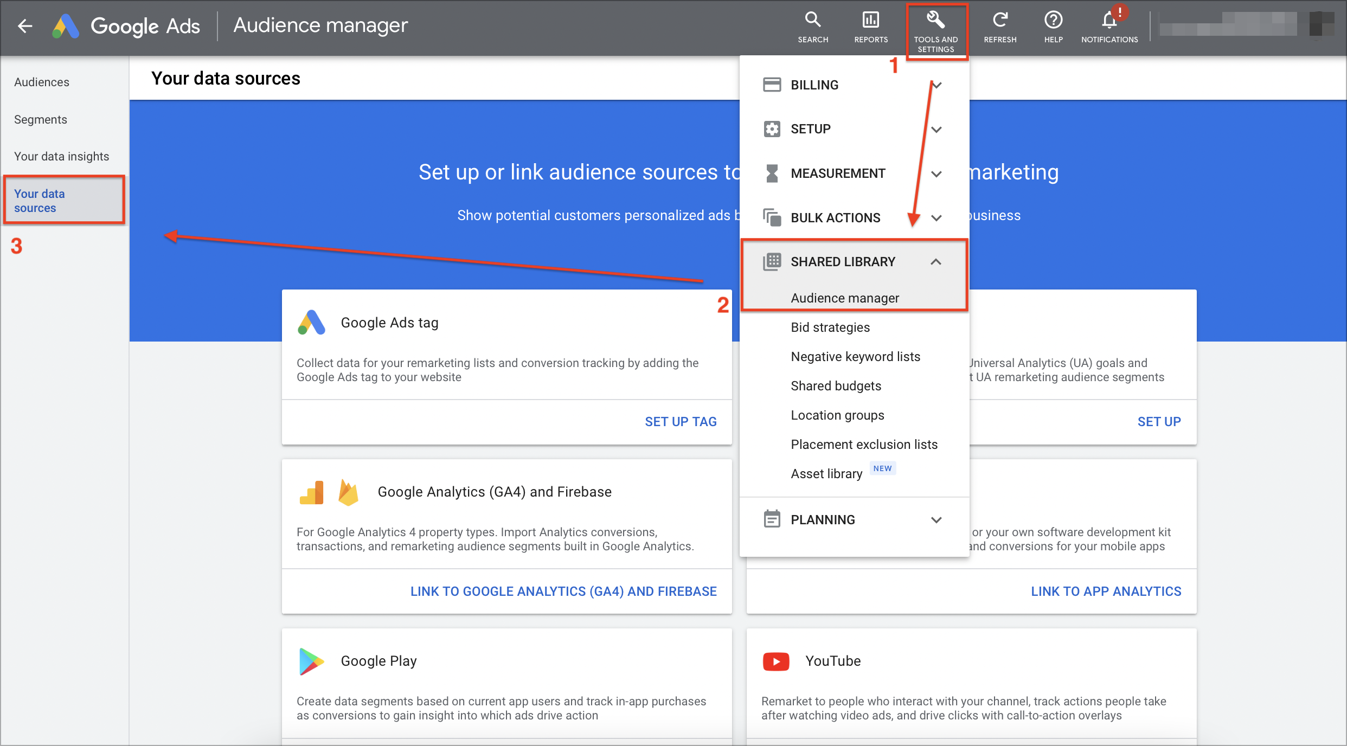The width and height of the screenshot is (1347, 746).
Task: Click the Setup gear icon
Action: 772,129
